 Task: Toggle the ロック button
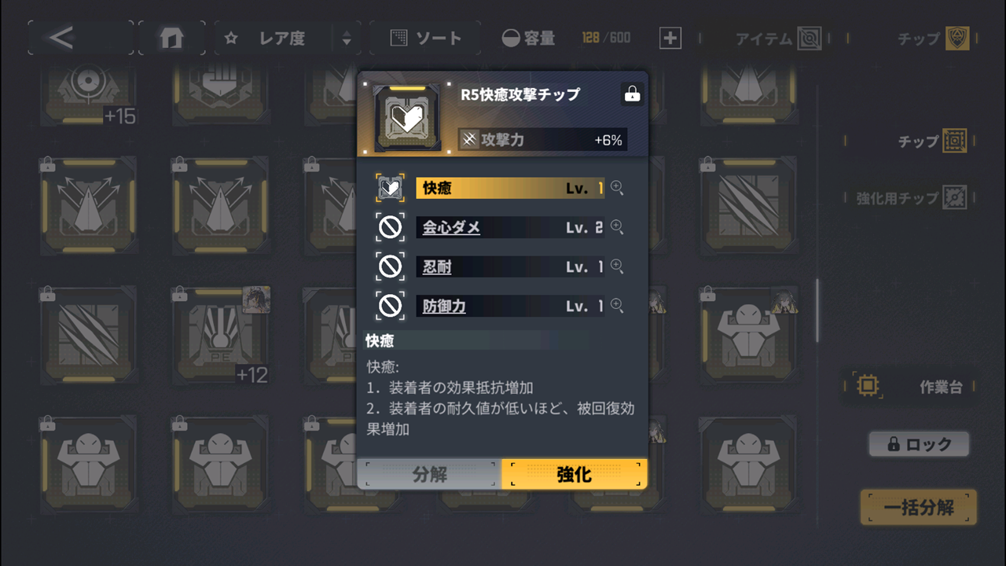click(919, 444)
